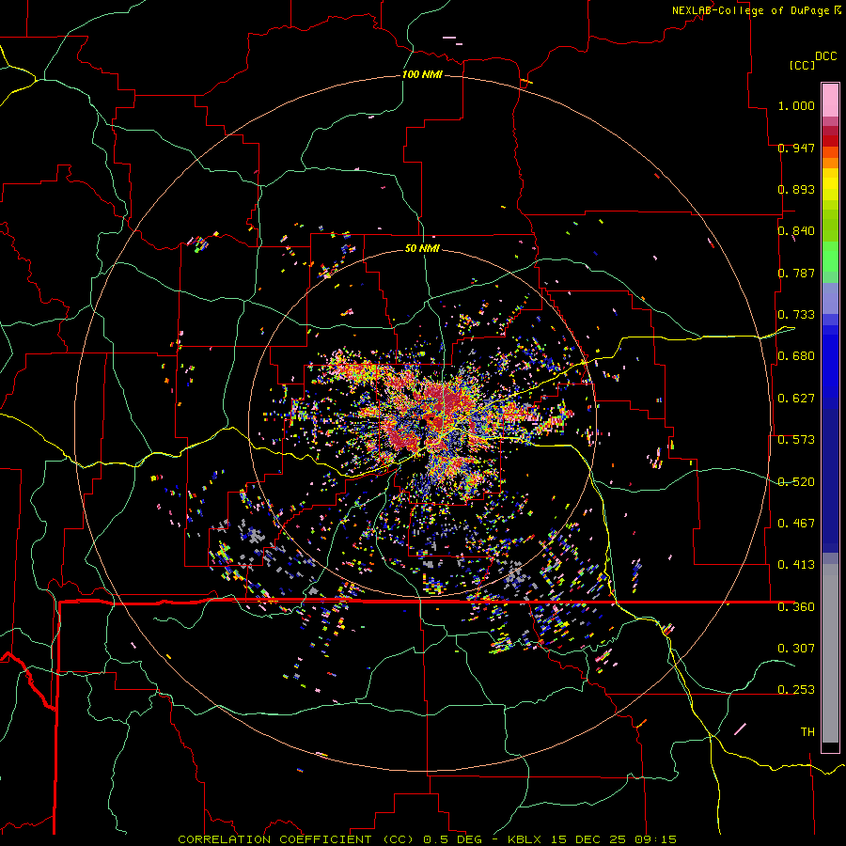Click the 100 NMI range ring label
Image resolution: width=846 pixels, height=846 pixels.
(422, 74)
